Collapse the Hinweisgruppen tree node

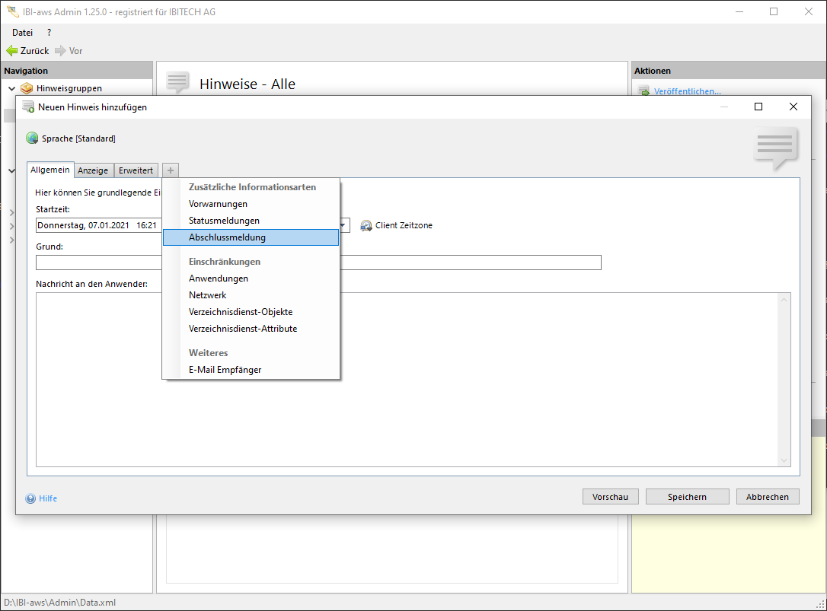tap(11, 88)
